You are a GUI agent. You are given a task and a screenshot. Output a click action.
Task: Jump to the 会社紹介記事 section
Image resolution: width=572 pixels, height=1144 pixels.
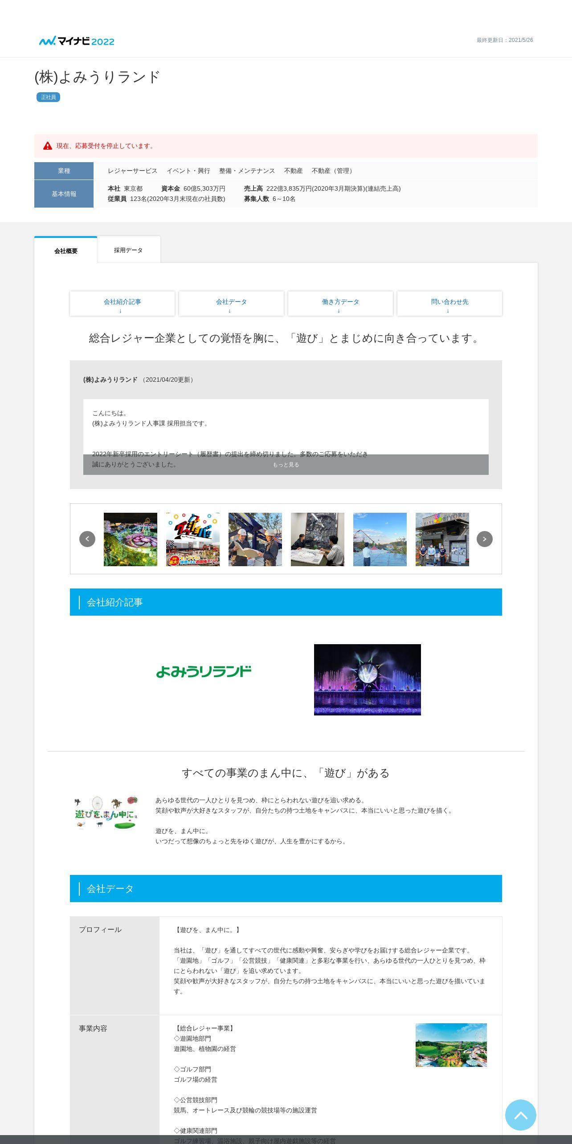[122, 304]
